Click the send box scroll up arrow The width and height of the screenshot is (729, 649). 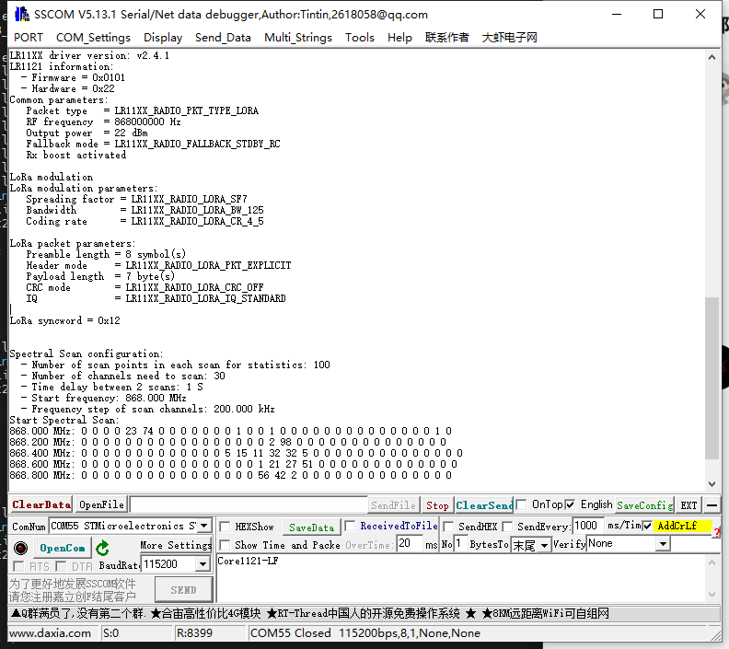[x=712, y=562]
